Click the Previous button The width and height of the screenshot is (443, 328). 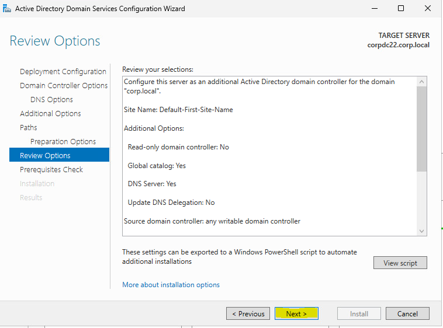248,313
